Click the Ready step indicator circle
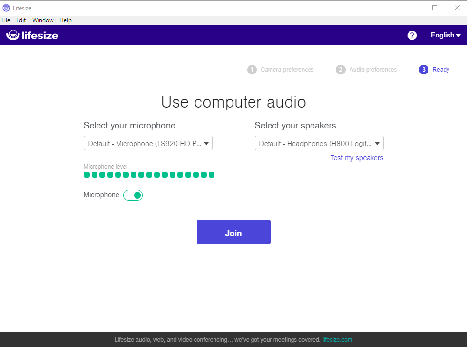Image resolution: width=467 pixels, height=347 pixels. pos(423,69)
